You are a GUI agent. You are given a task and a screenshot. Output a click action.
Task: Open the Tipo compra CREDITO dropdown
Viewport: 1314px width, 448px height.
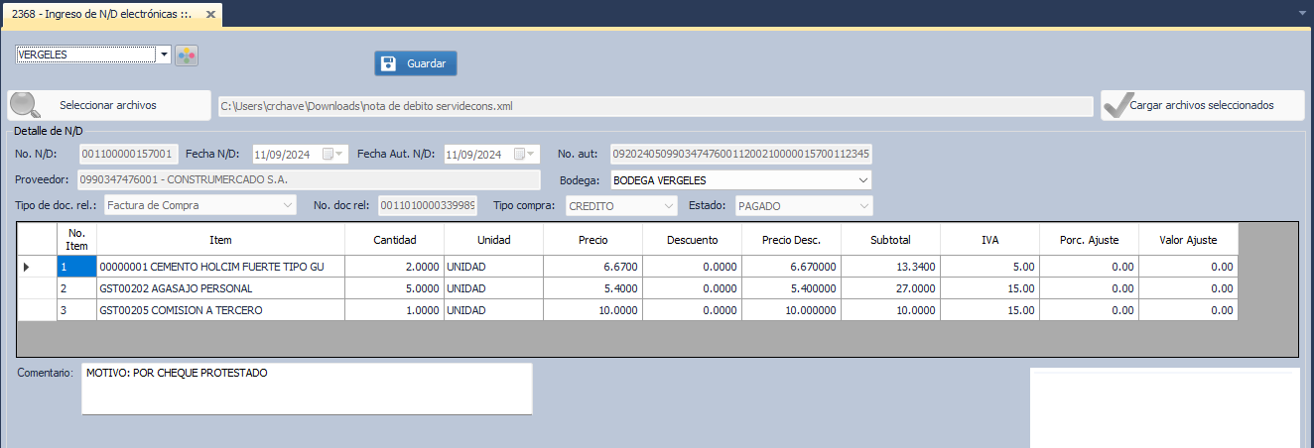tap(669, 206)
